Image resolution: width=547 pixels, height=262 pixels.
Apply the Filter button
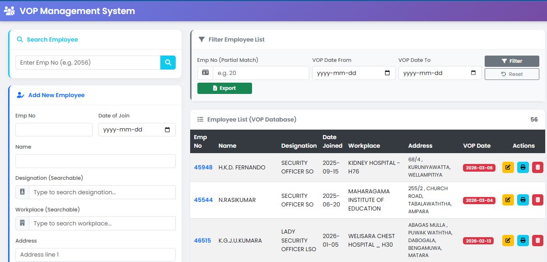512,61
